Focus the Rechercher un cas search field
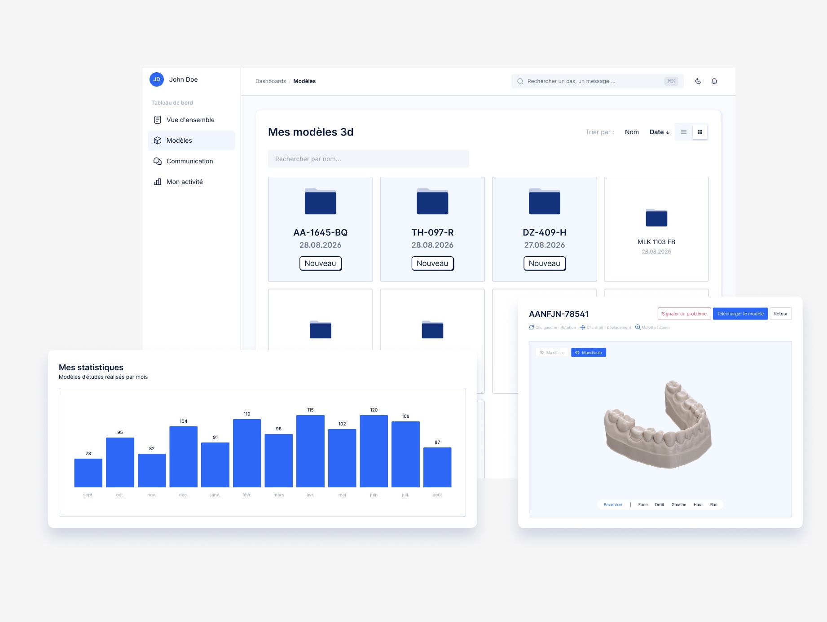Screen dimensions: 827x622 click(x=598, y=81)
